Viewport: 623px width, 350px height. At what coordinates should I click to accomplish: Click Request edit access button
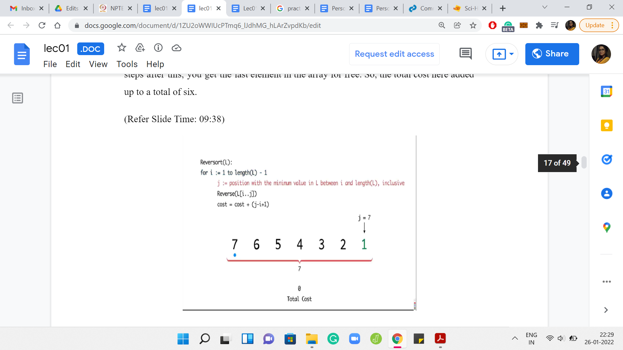tap(394, 54)
